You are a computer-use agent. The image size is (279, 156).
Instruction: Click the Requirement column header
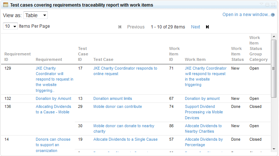[49, 59]
